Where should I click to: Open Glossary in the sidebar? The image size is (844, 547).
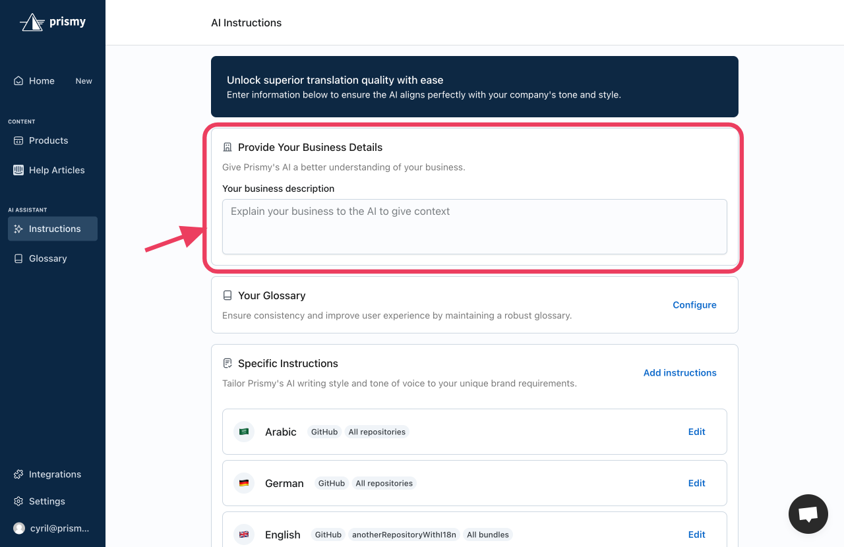pos(53,258)
